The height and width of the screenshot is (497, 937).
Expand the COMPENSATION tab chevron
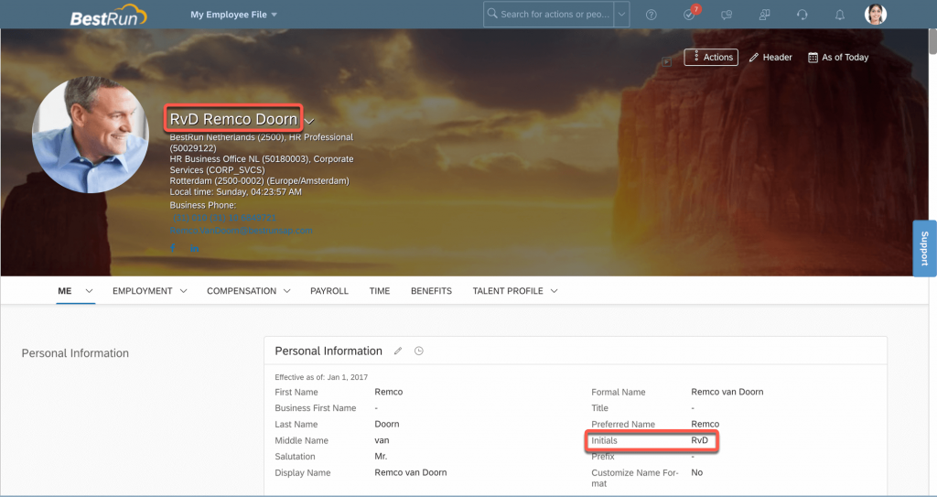tap(286, 291)
